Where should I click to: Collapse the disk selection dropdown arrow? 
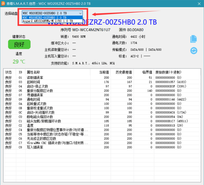80,13
